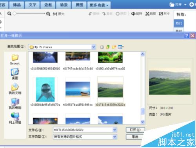
Task: Open 我的文档 shortcut
Action: pos(15,89)
